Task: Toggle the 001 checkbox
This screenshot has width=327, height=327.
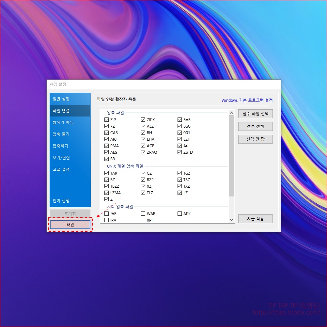Action: coord(179,132)
